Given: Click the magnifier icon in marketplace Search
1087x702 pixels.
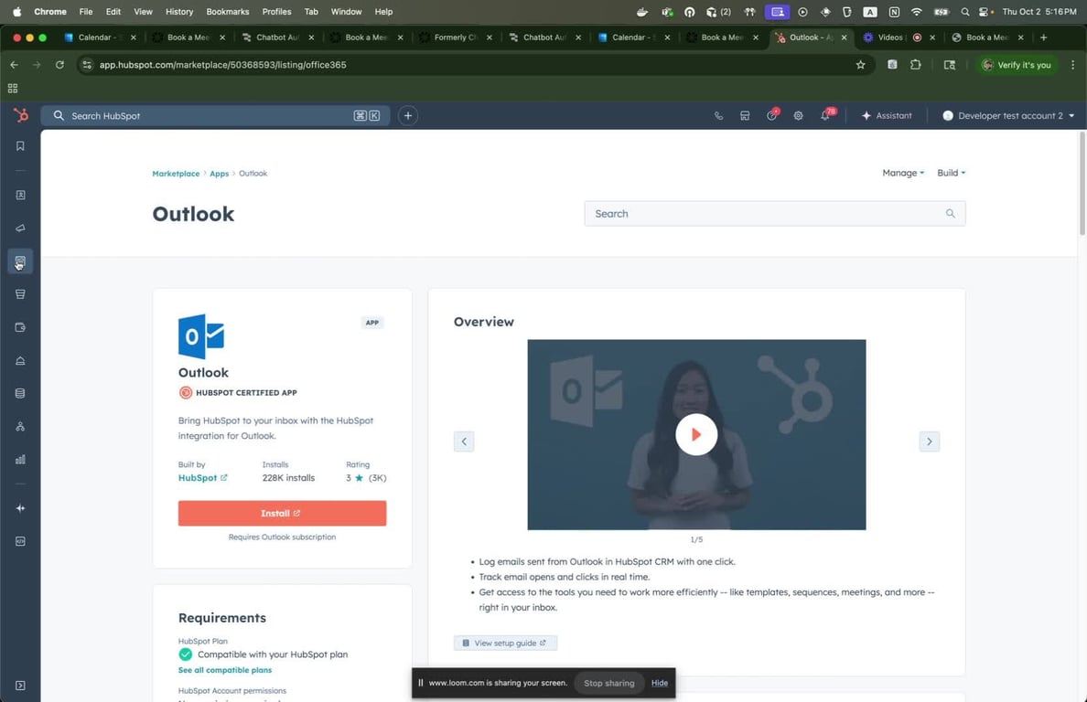Looking at the screenshot, I should [x=950, y=213].
